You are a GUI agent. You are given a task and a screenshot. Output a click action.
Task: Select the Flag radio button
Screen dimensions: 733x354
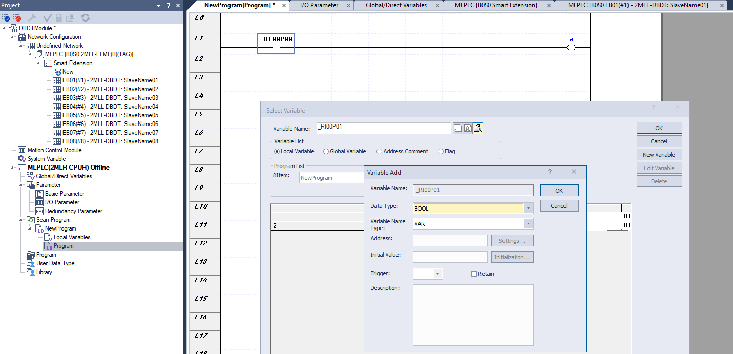click(x=441, y=151)
